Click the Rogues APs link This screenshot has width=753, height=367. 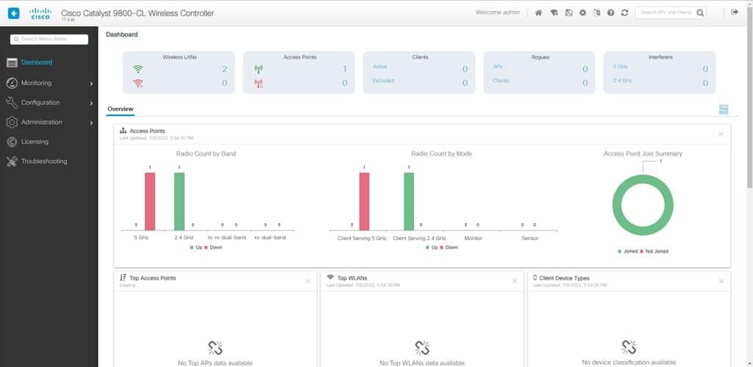coord(498,67)
